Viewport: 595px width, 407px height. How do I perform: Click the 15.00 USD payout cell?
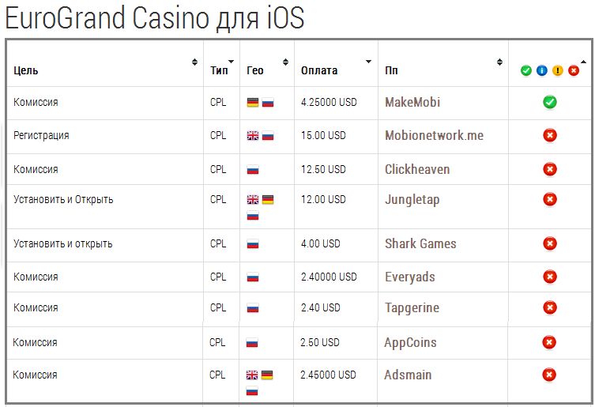click(x=323, y=136)
